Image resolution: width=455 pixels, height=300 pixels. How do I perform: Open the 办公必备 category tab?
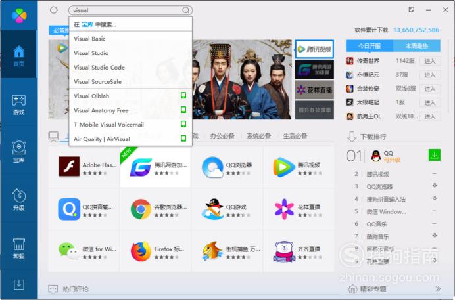[x=222, y=136]
